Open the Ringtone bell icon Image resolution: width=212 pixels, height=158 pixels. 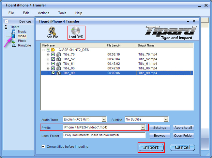(x=14, y=45)
